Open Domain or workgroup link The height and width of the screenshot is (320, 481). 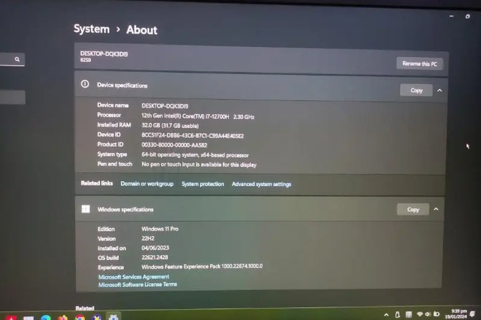pyautogui.click(x=147, y=183)
